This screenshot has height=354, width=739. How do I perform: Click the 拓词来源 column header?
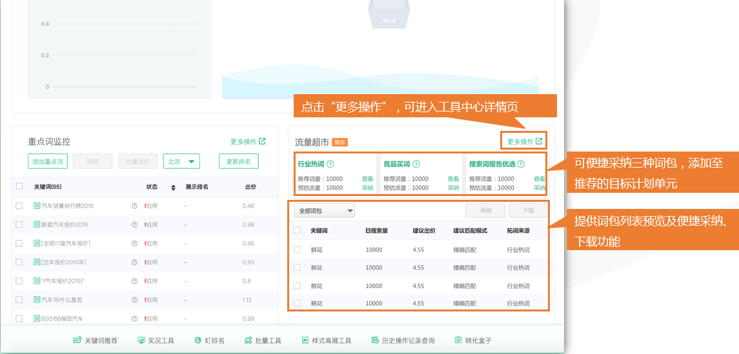(x=518, y=231)
